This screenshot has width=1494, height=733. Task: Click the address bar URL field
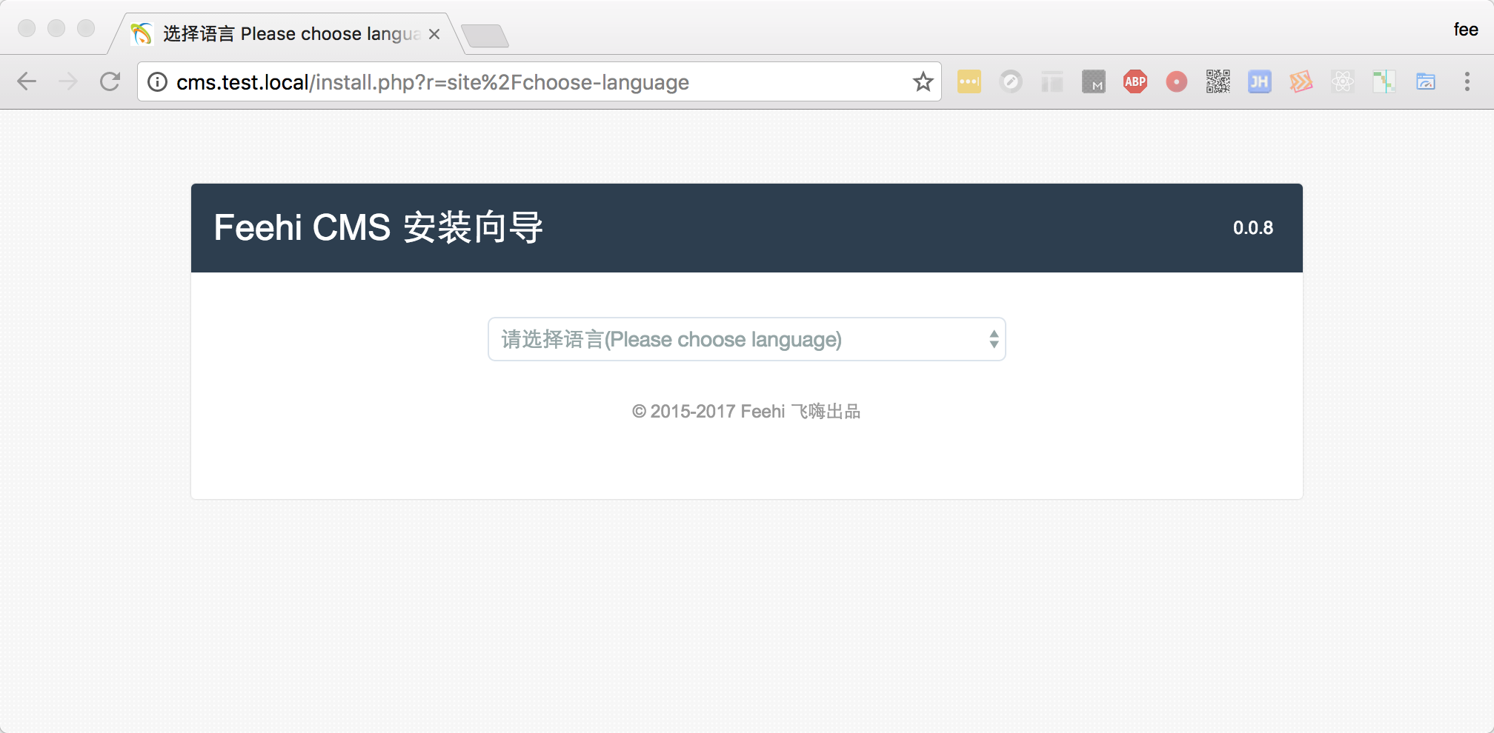[519, 81]
